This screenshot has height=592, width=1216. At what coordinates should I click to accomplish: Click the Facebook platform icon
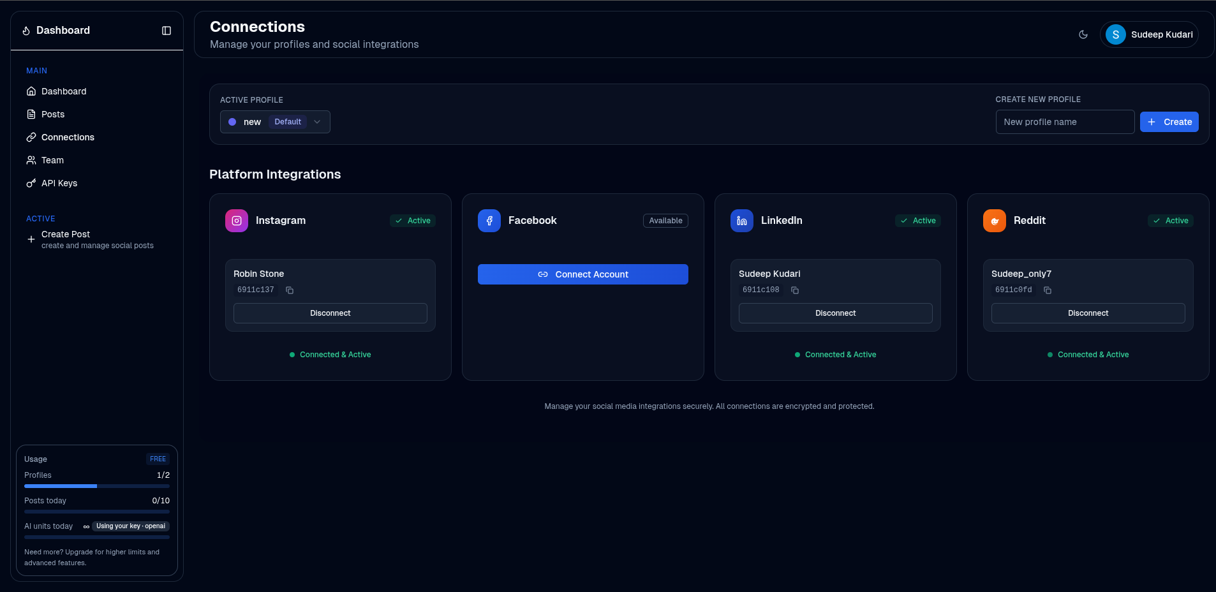click(489, 221)
